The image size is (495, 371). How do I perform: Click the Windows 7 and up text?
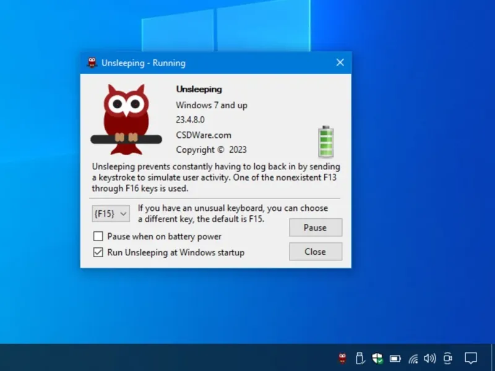tap(212, 105)
